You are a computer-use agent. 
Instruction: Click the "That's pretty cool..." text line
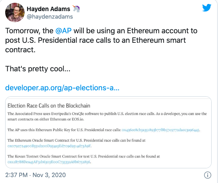pos(38,69)
